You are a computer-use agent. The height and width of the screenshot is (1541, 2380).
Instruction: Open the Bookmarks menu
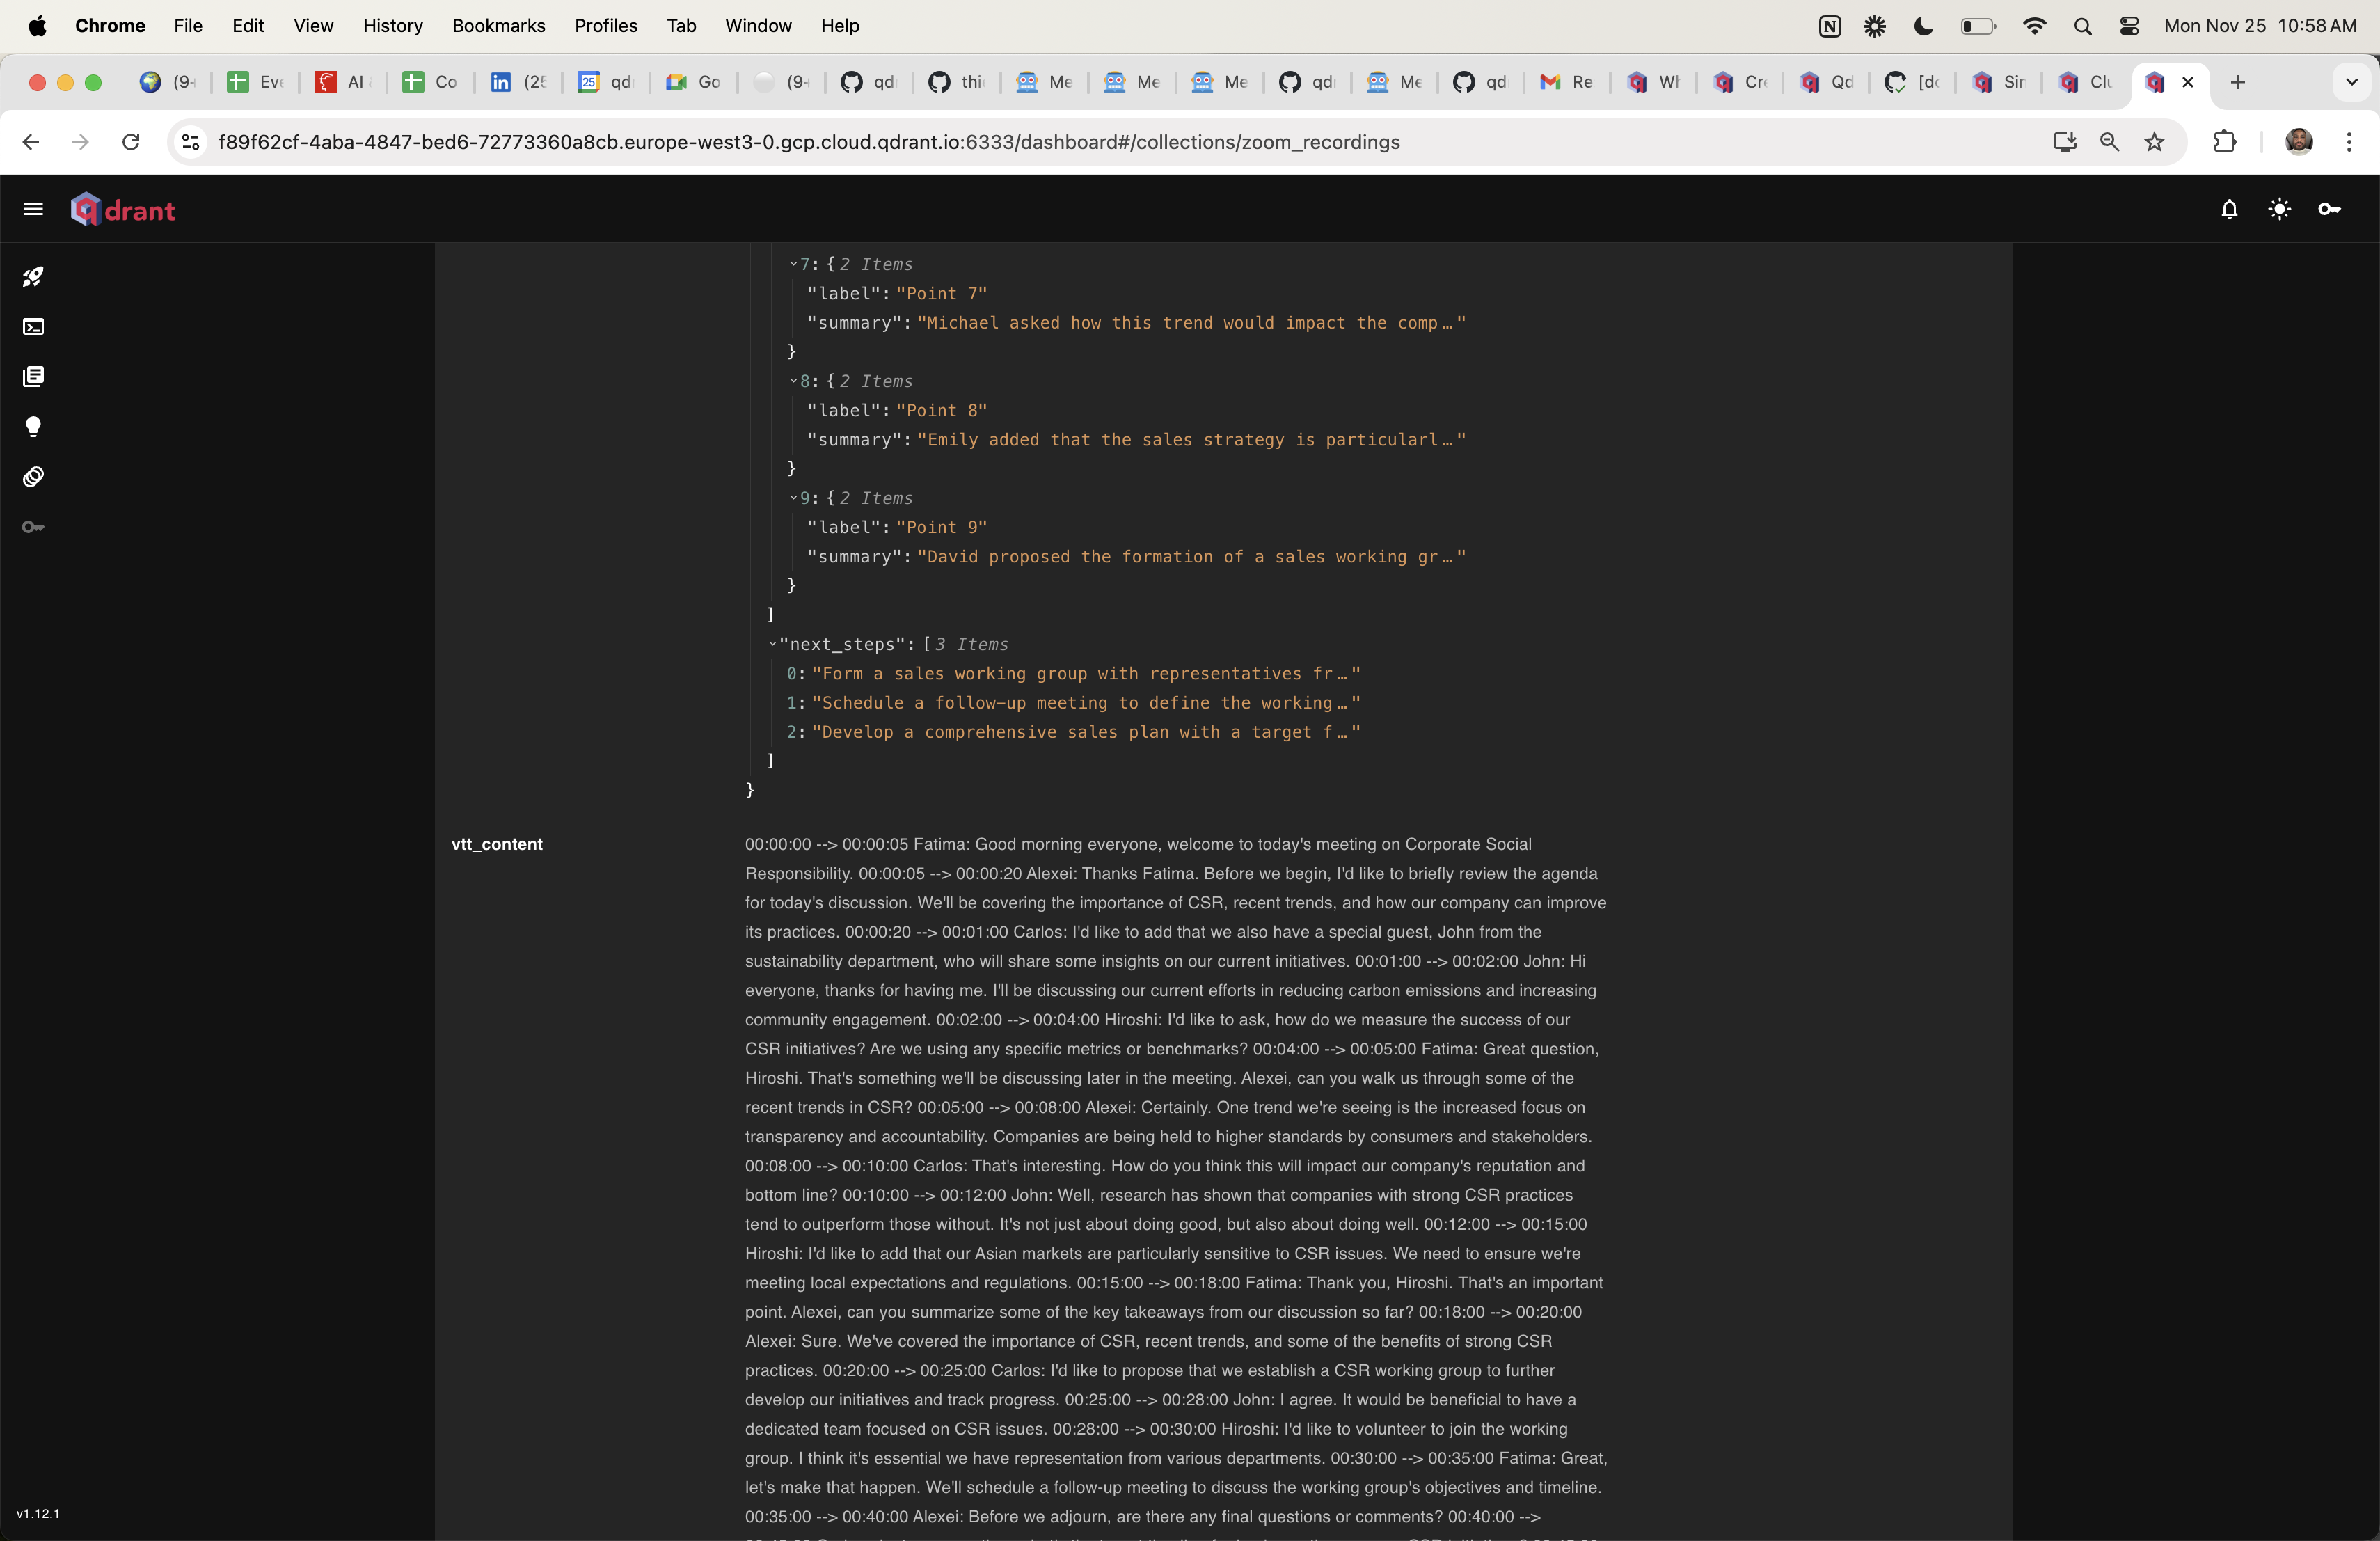coord(498,26)
